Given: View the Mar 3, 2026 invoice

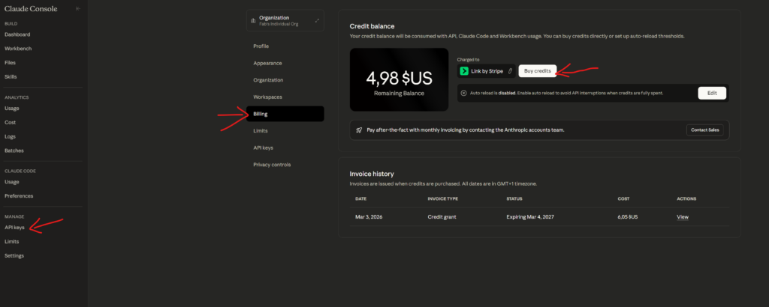Looking at the screenshot, I should tap(682, 217).
